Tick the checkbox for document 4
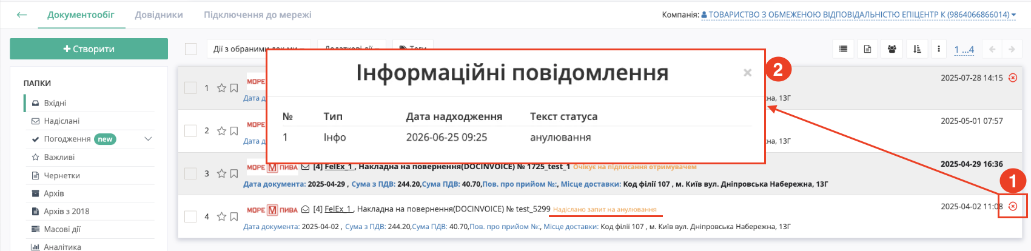The image size is (1031, 251). tap(190, 216)
